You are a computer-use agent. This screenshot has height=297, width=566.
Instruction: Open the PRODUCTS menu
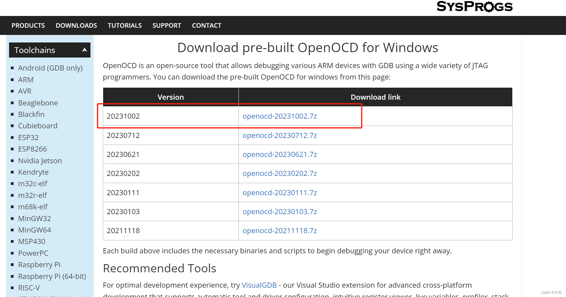pos(28,26)
